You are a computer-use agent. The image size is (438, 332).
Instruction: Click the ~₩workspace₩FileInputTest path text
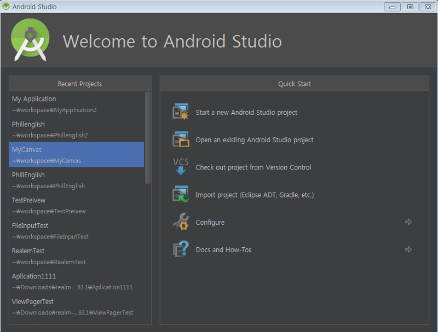pos(50,237)
